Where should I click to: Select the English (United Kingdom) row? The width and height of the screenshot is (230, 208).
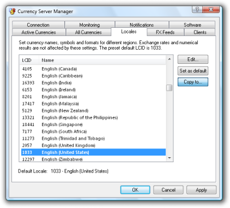click(93, 145)
